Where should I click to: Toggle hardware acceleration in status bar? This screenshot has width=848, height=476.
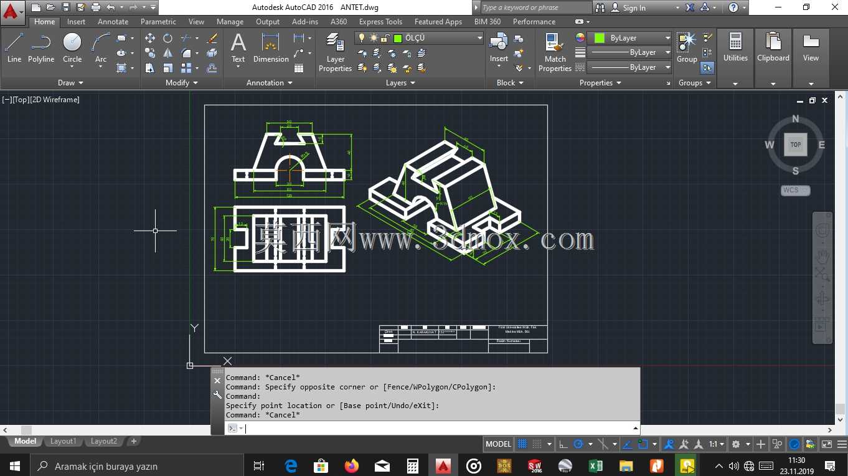tap(794, 444)
